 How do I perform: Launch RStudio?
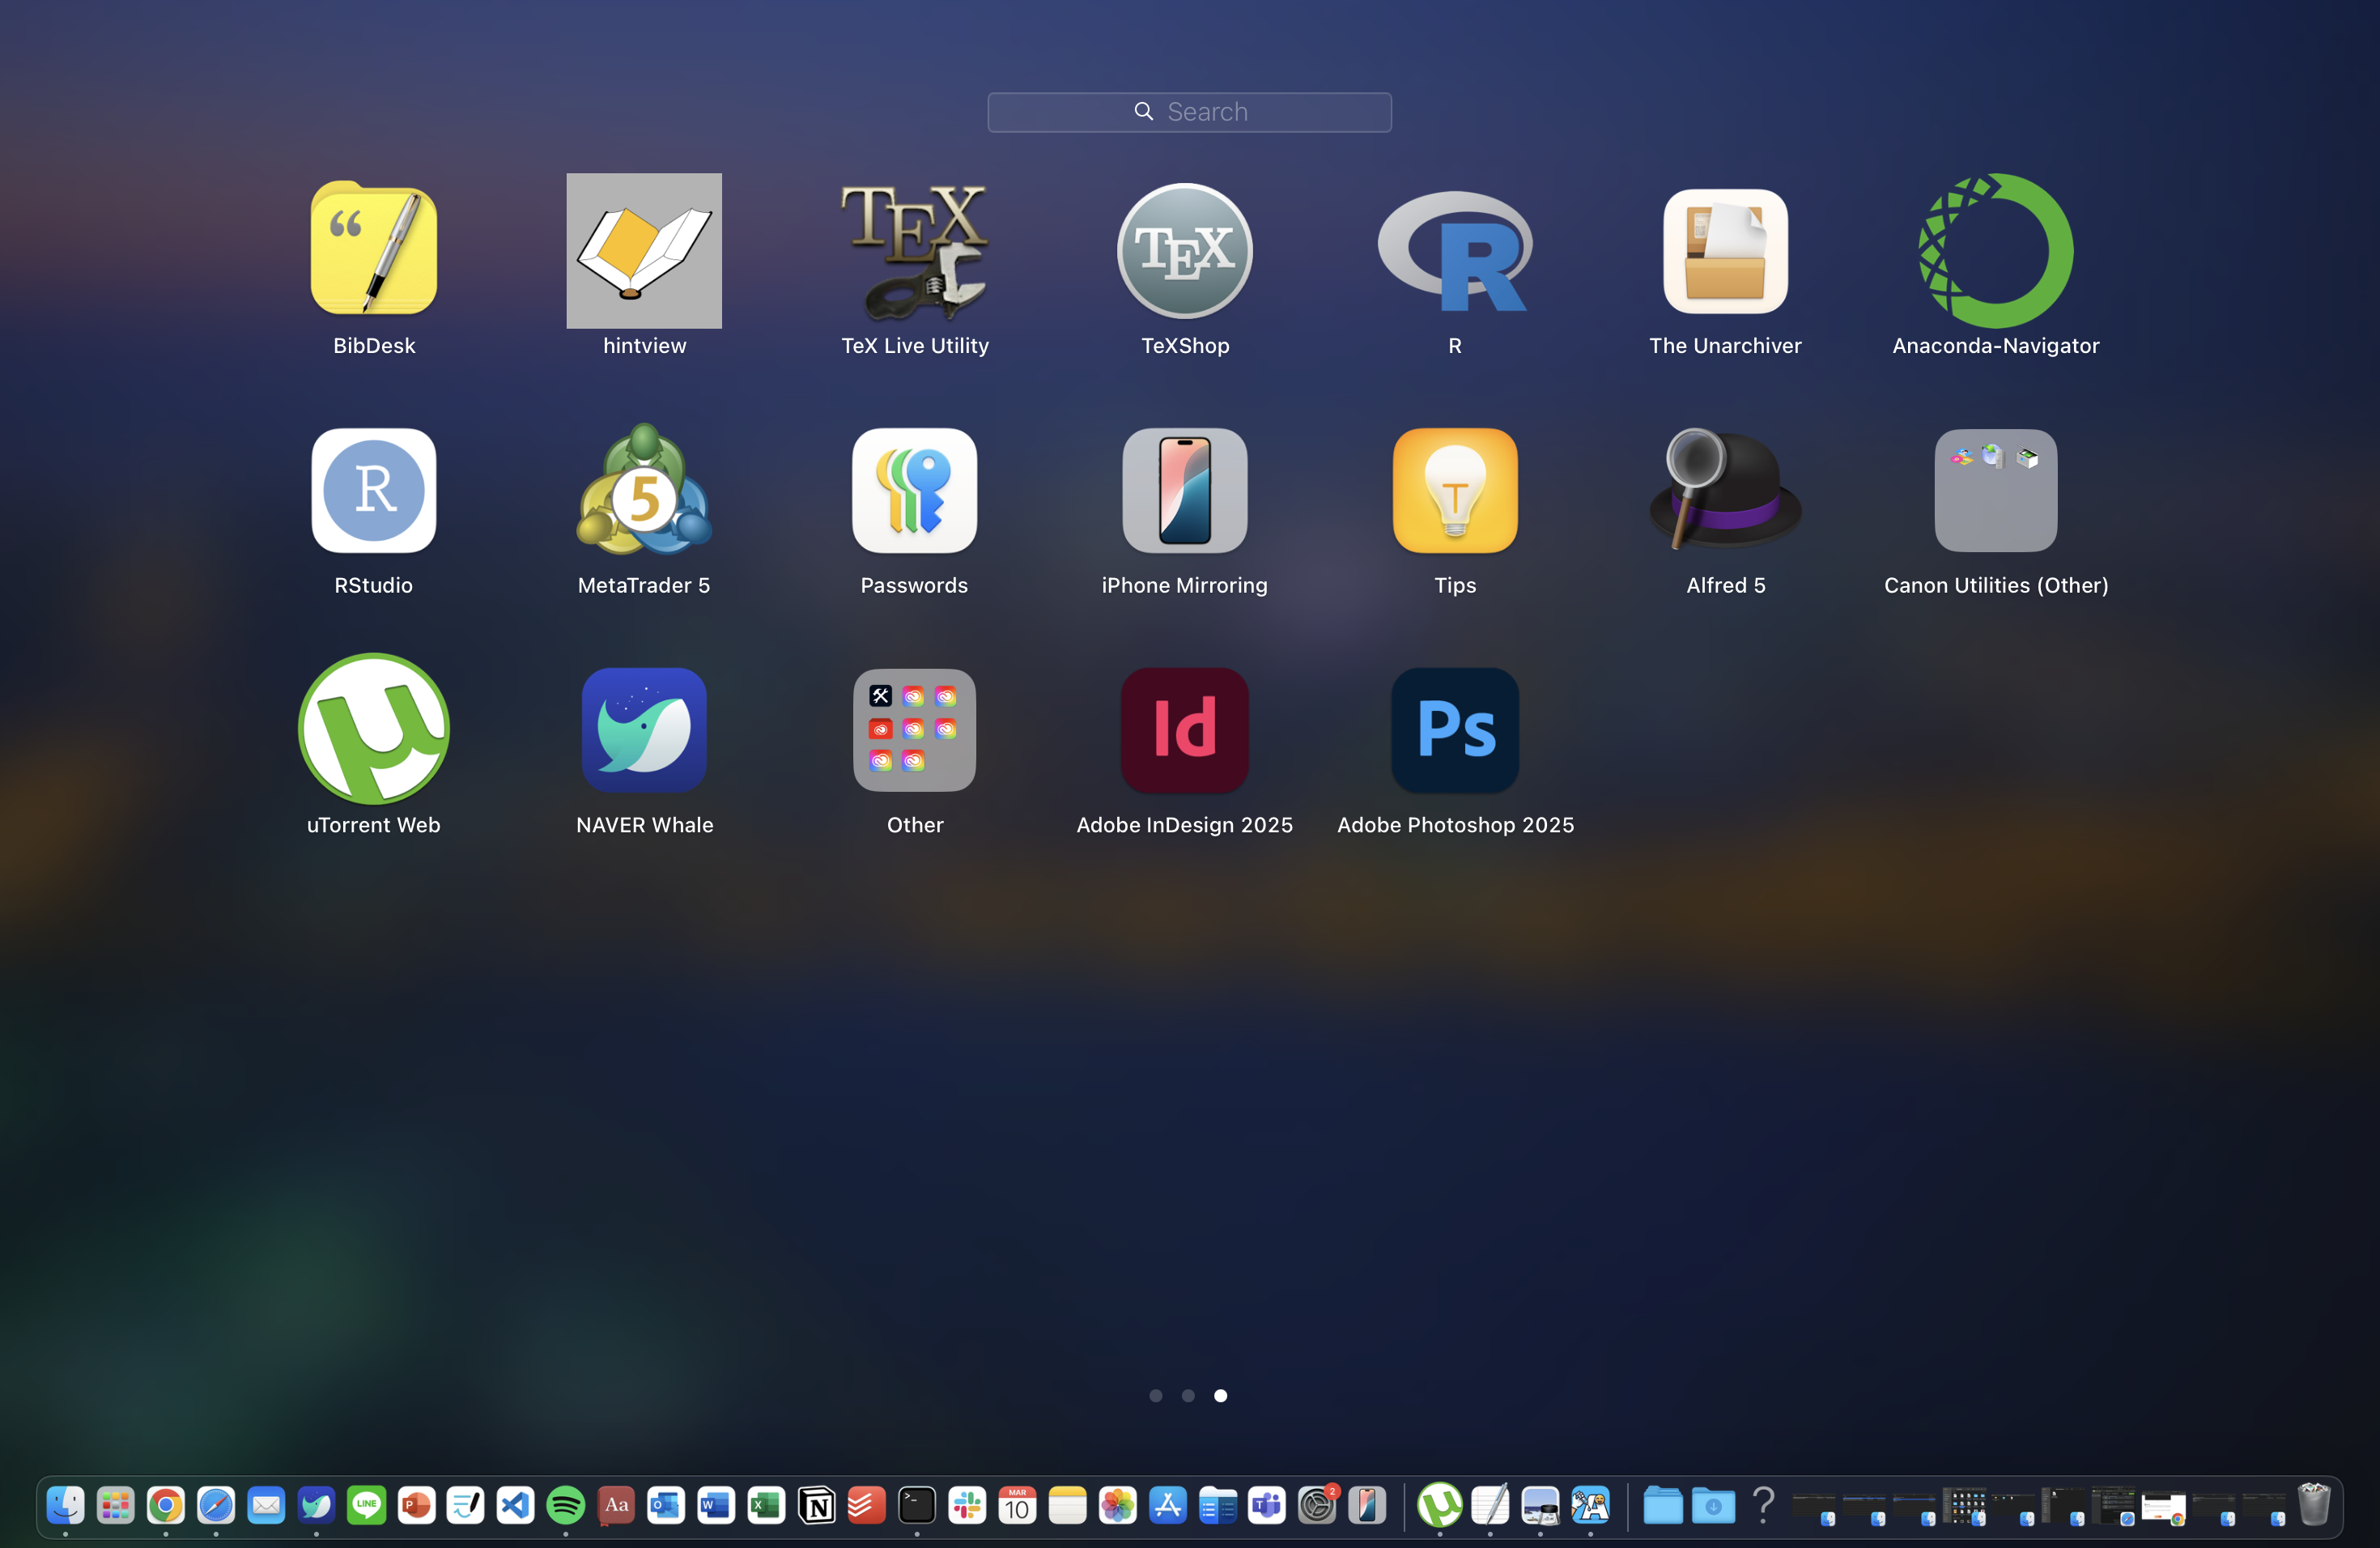tap(373, 490)
